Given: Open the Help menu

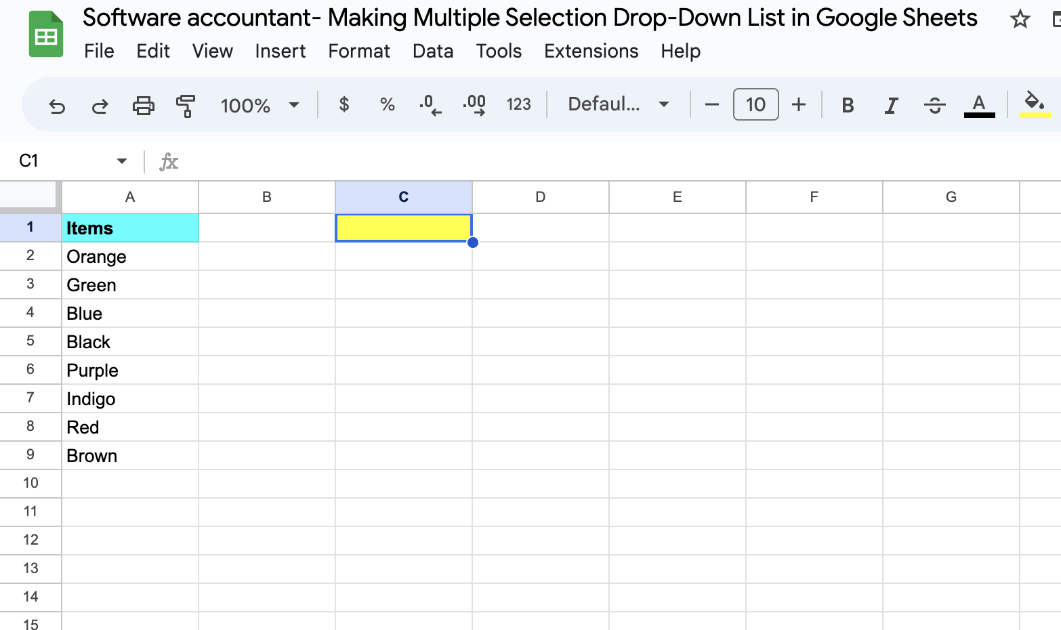Looking at the screenshot, I should (680, 51).
